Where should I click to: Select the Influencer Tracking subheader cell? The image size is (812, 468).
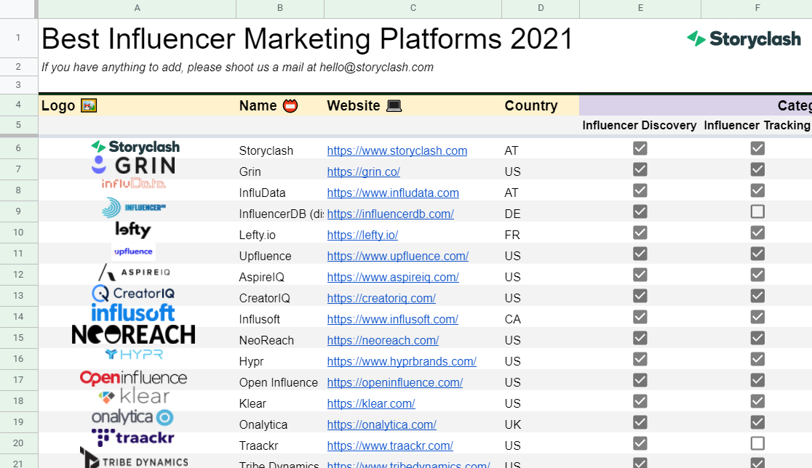click(757, 125)
